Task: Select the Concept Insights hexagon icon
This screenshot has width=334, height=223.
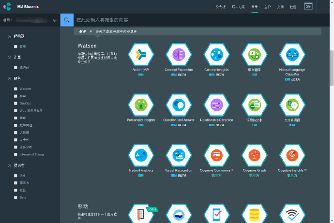Action: (216, 55)
